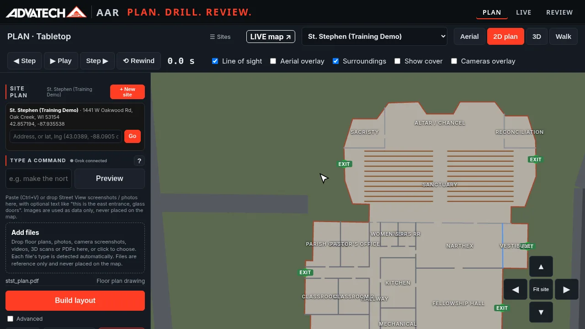This screenshot has height=329, width=585.
Task: Select the Walk view
Action: pyautogui.click(x=564, y=37)
